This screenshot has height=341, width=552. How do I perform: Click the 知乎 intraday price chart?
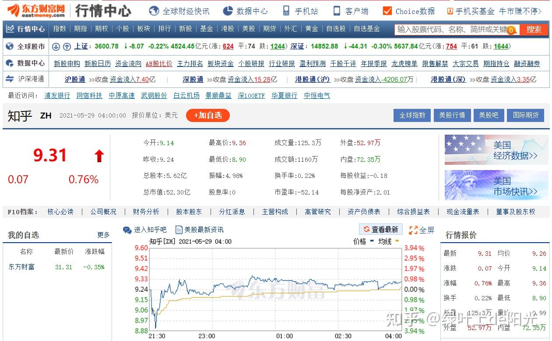[x=276, y=289]
